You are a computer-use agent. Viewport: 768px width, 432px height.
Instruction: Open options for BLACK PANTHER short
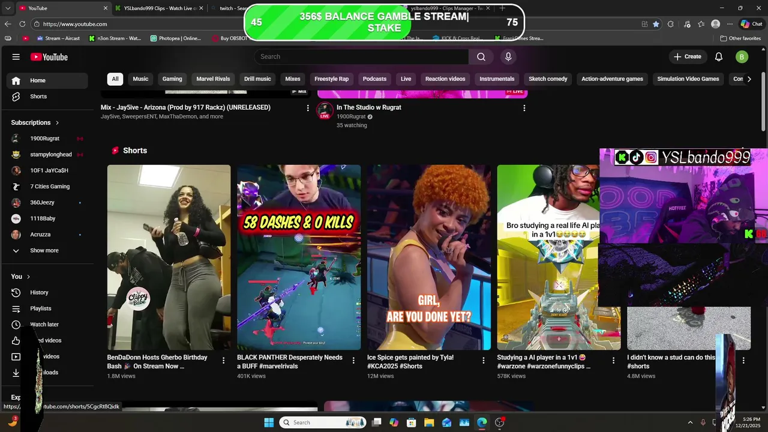pyautogui.click(x=353, y=361)
